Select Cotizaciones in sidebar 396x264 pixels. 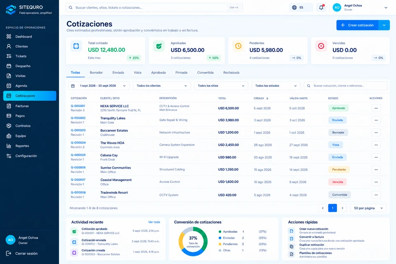(x=30, y=96)
